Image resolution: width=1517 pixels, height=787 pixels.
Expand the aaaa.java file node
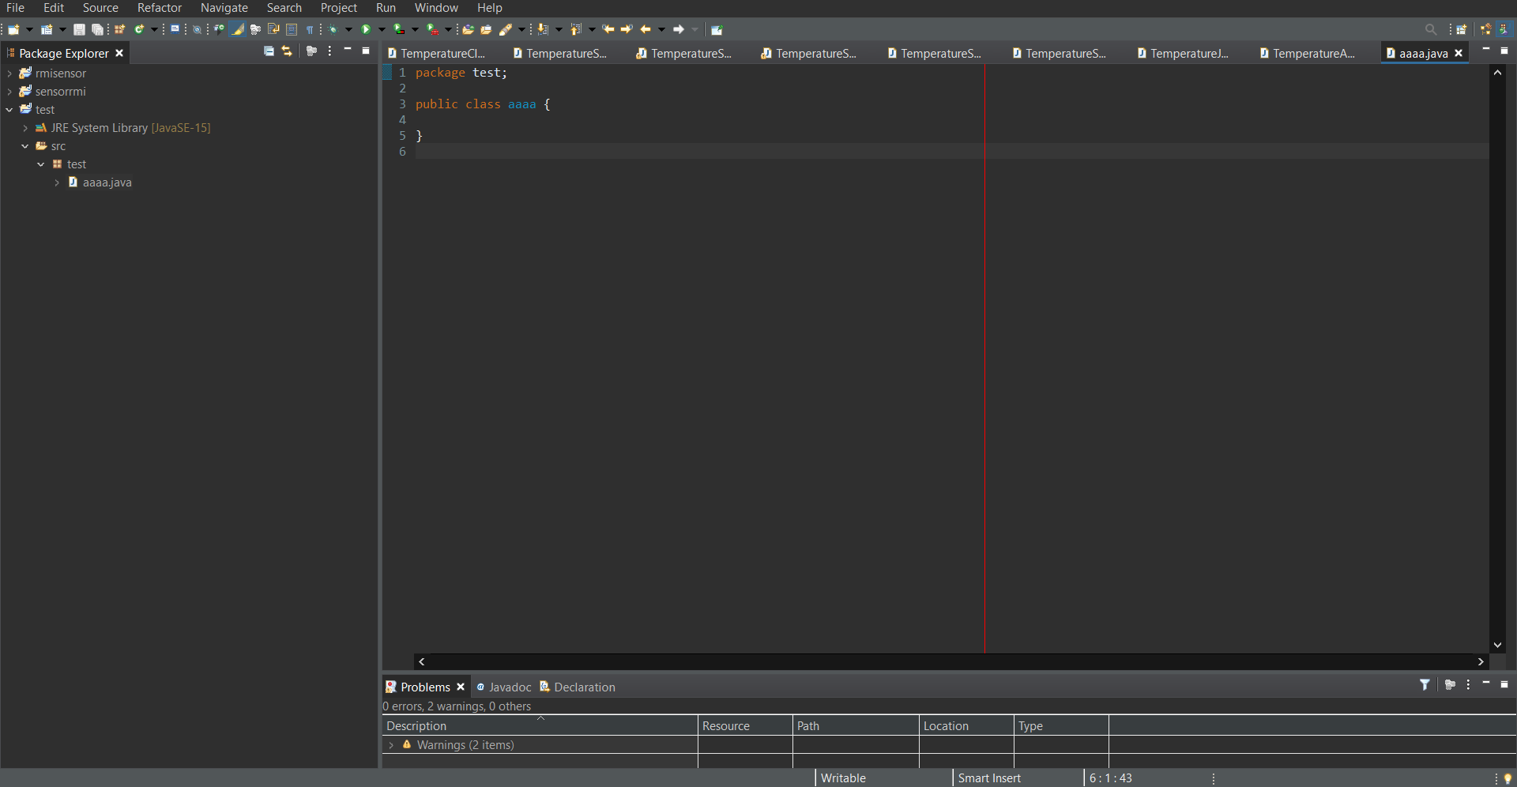(x=57, y=183)
